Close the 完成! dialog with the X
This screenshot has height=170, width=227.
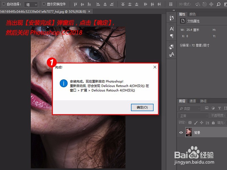(155, 67)
